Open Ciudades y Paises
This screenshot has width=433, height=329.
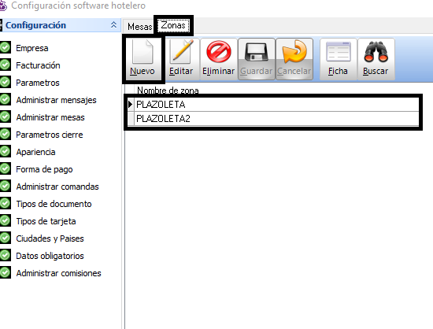click(x=50, y=238)
